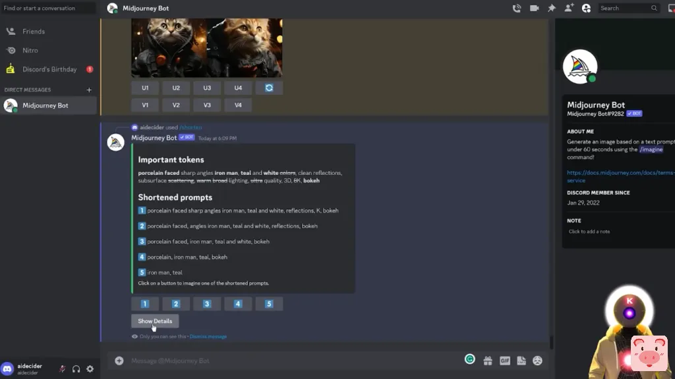Click the Midjourney Bot name in message
This screenshot has height=379, width=675.
tap(154, 138)
